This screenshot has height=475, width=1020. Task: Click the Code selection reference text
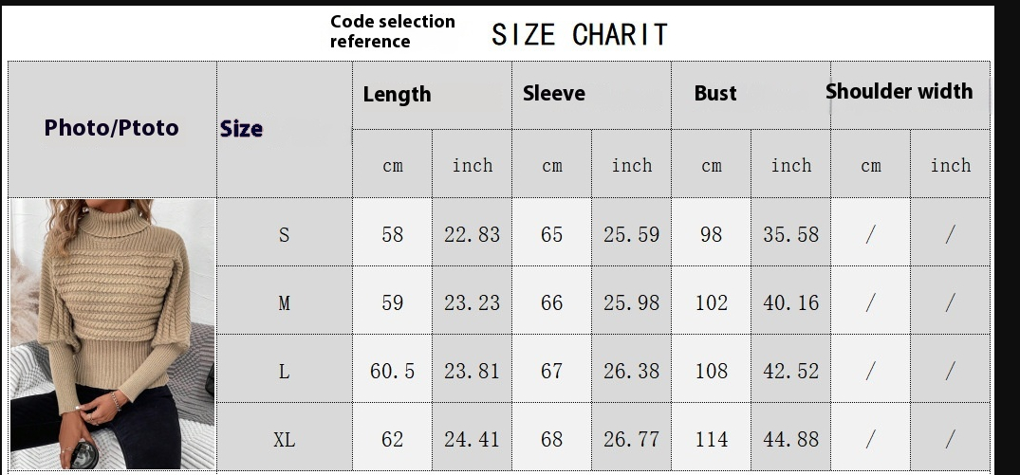click(x=392, y=31)
